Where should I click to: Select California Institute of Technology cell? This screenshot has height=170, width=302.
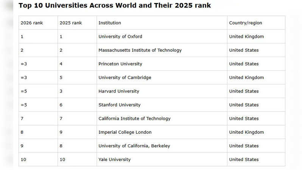click(x=134, y=119)
